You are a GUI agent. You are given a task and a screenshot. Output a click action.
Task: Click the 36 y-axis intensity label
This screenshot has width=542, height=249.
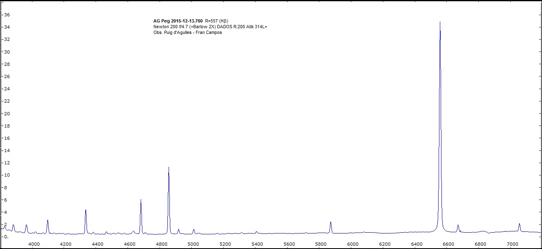pyautogui.click(x=7, y=15)
